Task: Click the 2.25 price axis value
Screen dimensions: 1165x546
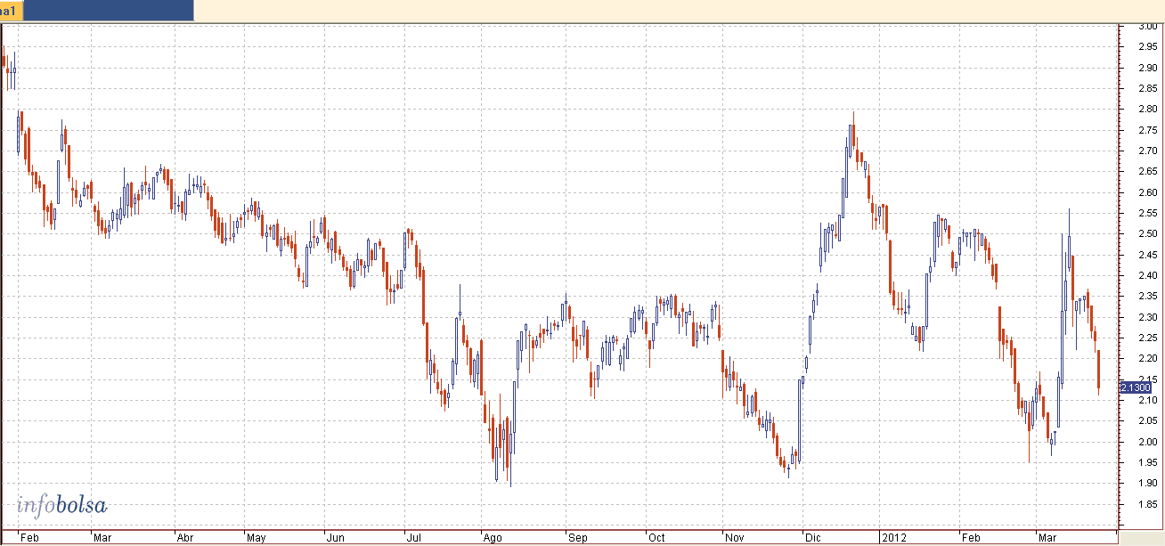Action: [x=1148, y=338]
